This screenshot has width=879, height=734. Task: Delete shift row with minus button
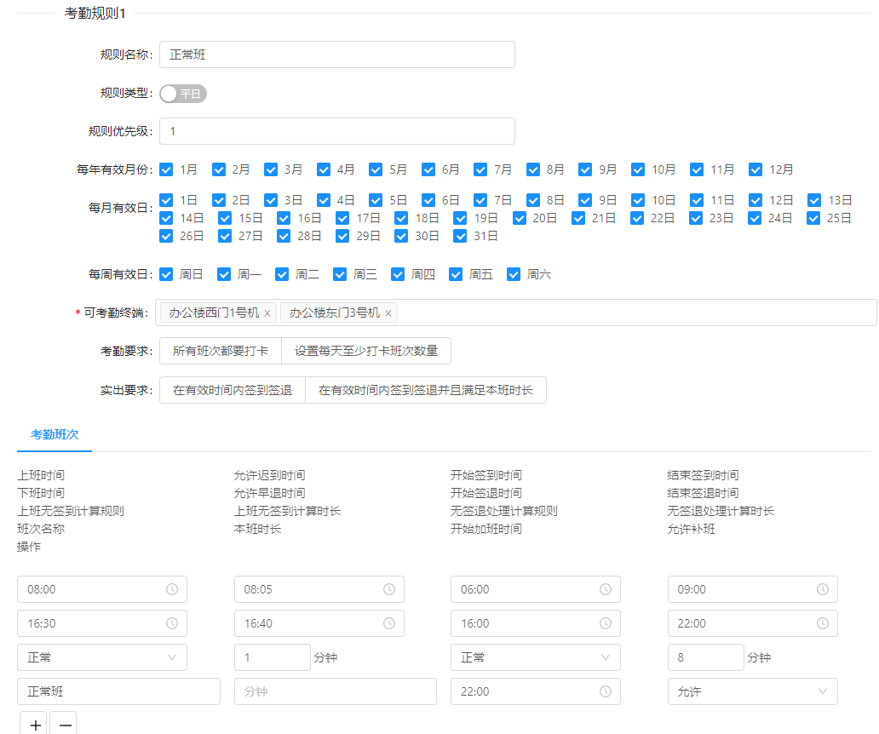[x=65, y=724]
